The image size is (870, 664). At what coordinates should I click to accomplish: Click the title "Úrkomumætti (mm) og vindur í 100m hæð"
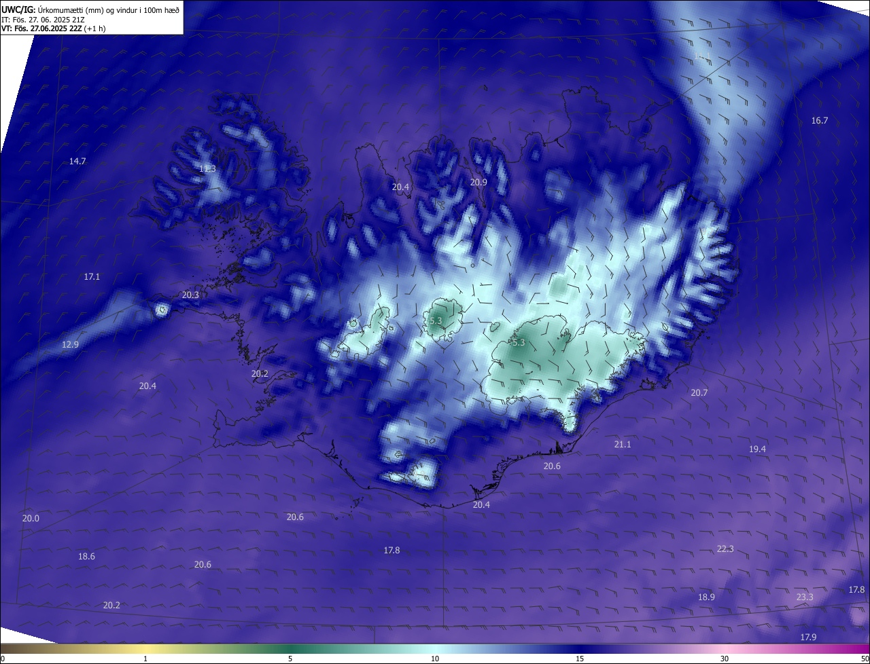coord(108,10)
